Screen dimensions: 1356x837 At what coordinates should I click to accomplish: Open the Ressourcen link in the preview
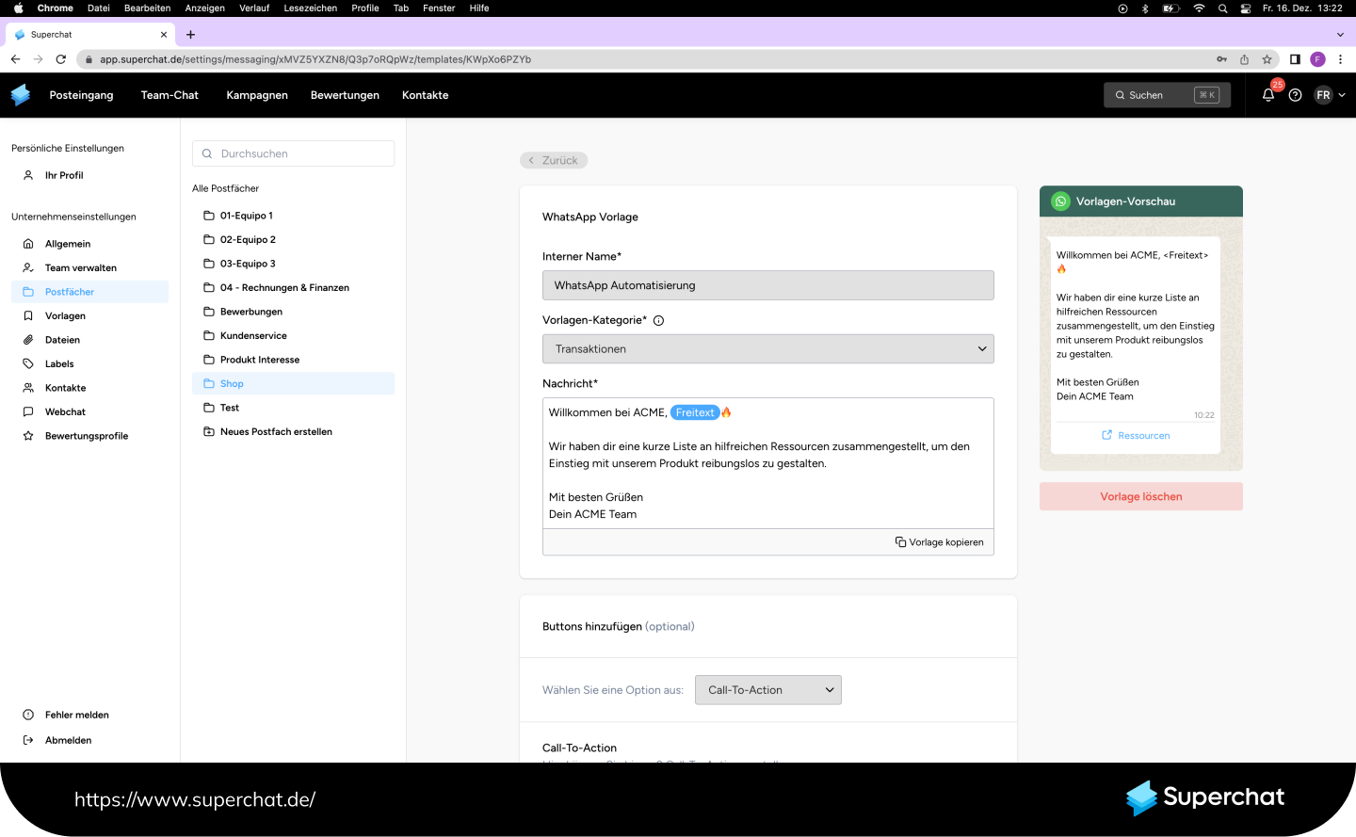pos(1137,435)
